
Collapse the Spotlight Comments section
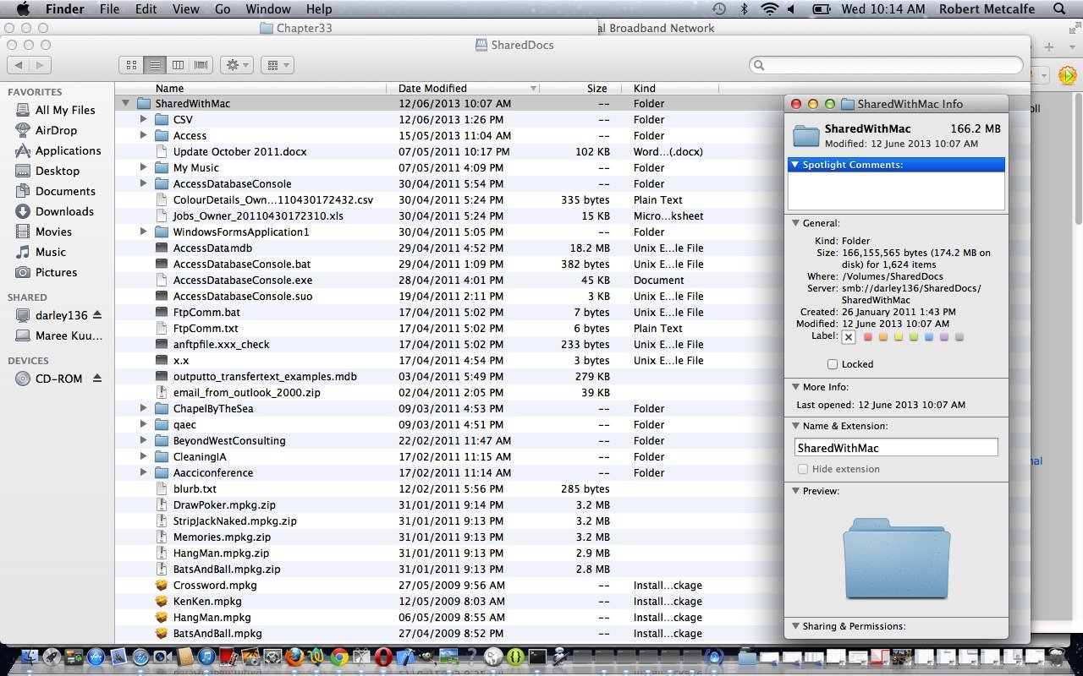[794, 165]
